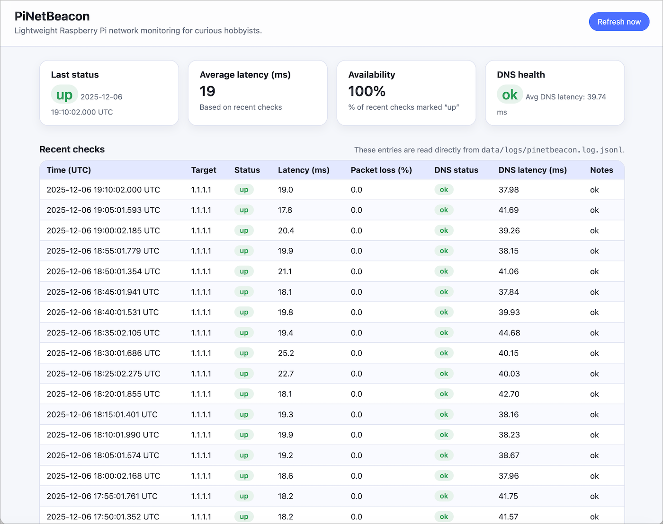Click the Recent checks heading

(x=72, y=149)
